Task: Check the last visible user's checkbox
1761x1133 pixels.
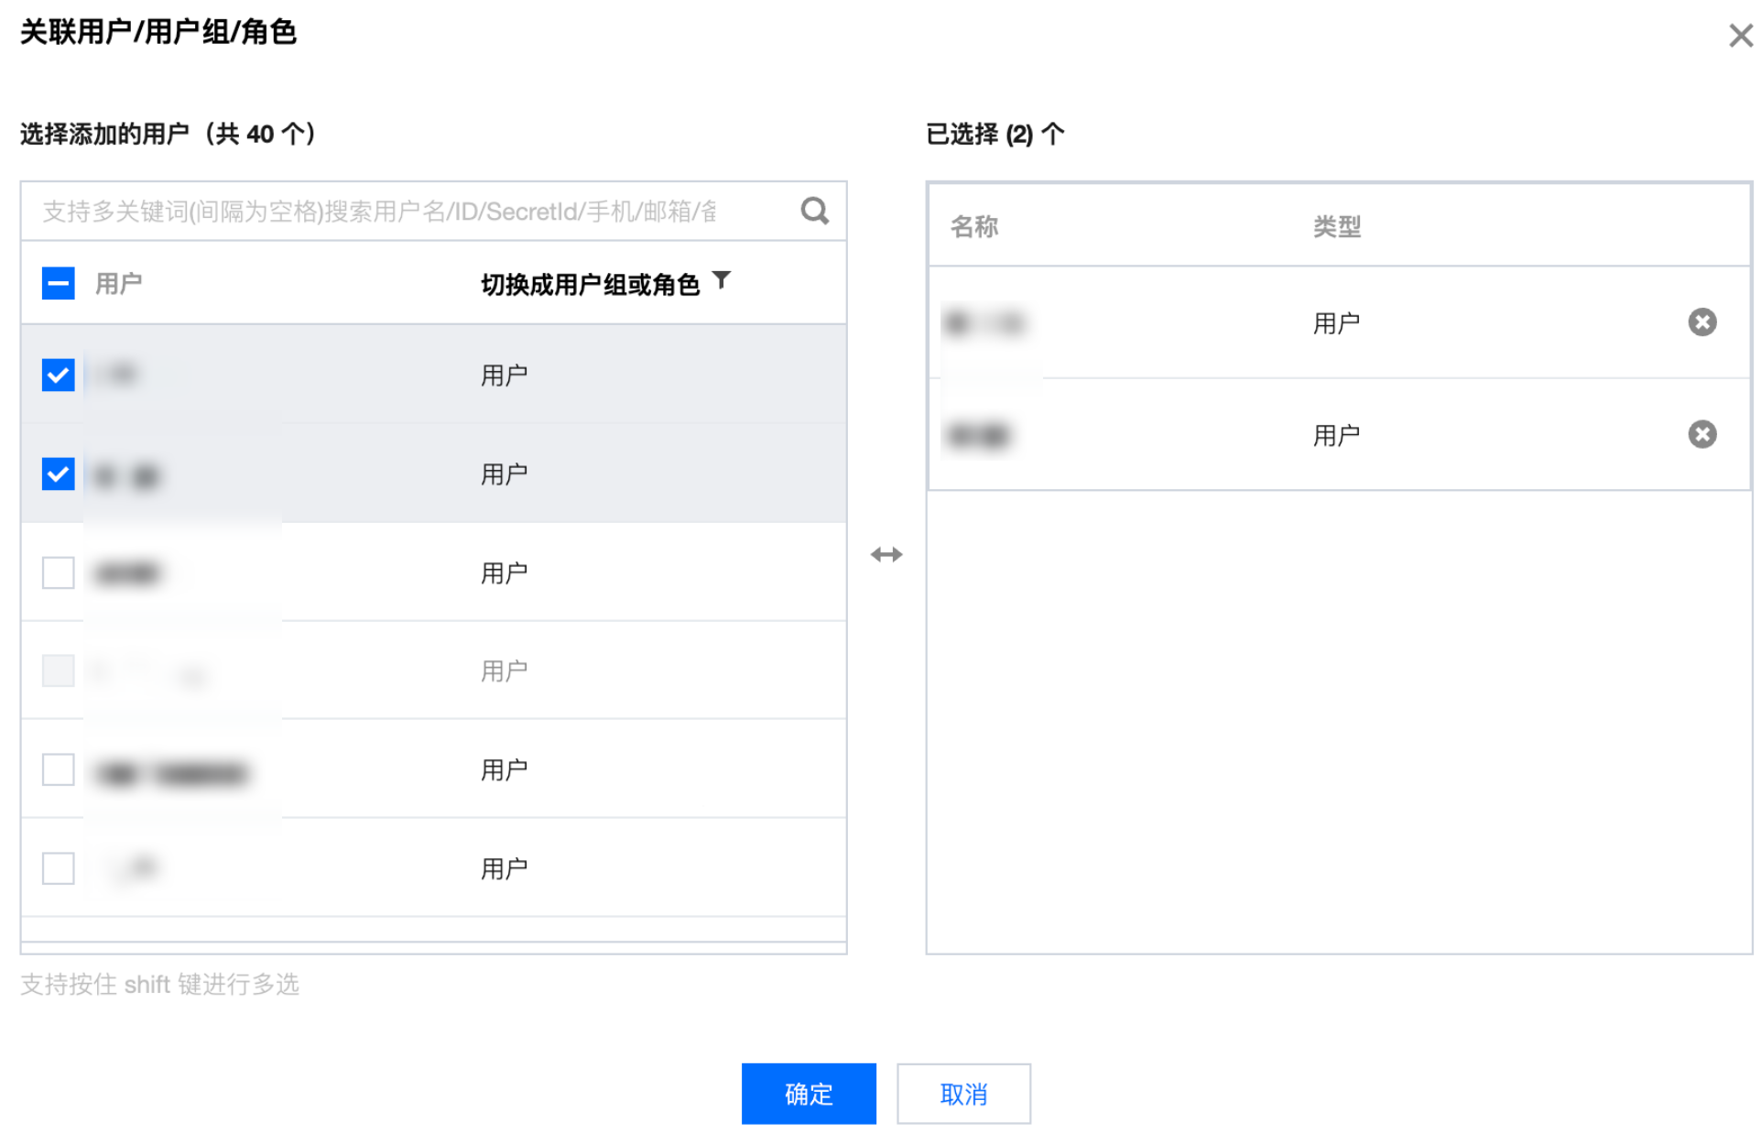Action: (59, 867)
